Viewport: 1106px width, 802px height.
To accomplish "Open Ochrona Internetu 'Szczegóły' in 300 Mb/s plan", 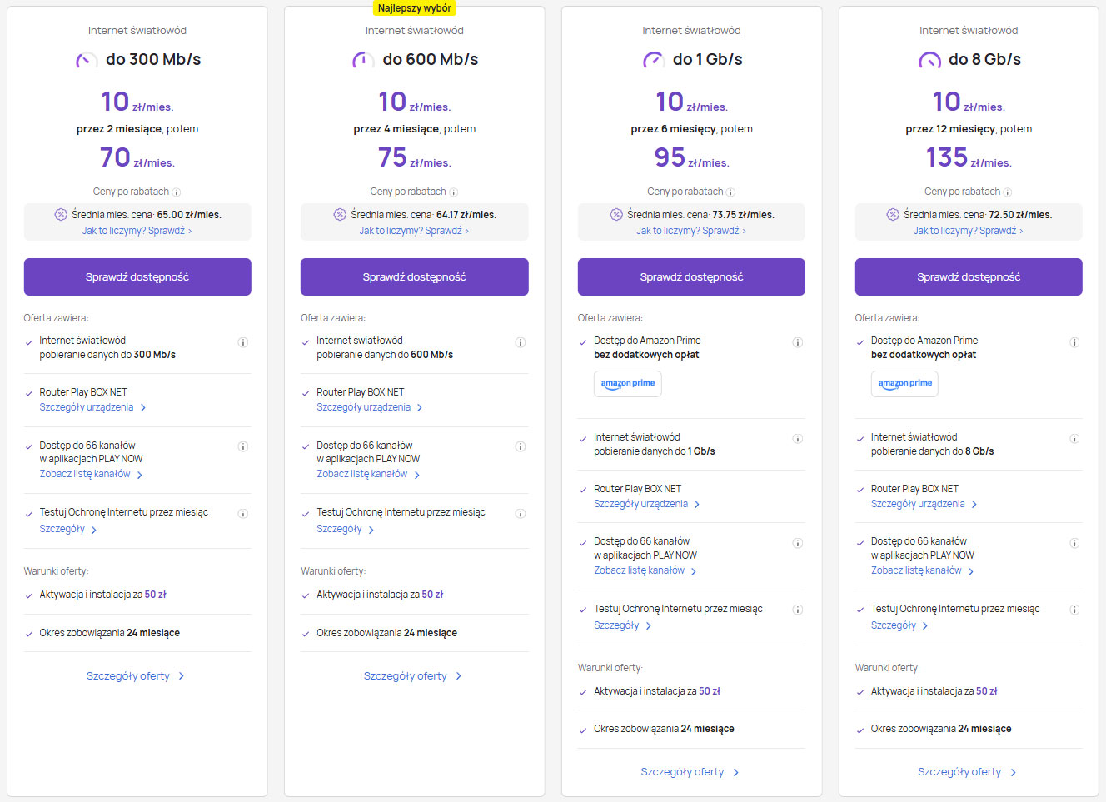I will pos(68,529).
